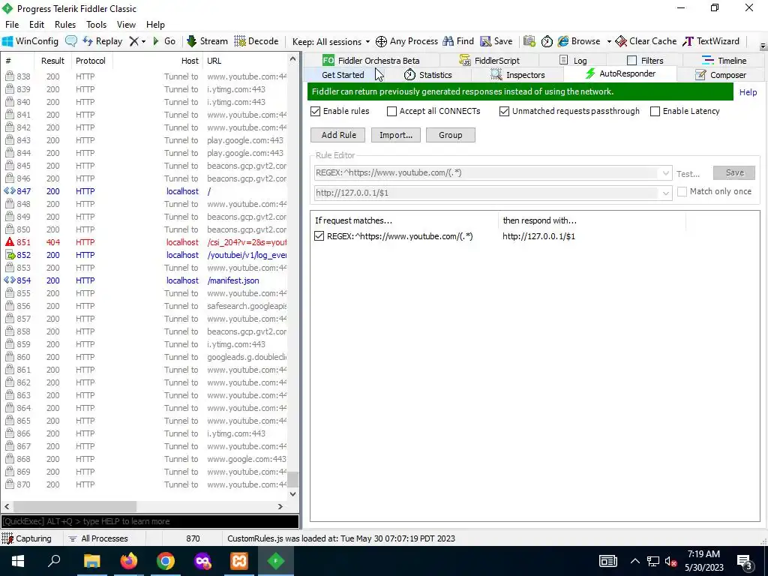Sort sessions by the Result column
This screenshot has height=576, width=768.
pos(52,61)
